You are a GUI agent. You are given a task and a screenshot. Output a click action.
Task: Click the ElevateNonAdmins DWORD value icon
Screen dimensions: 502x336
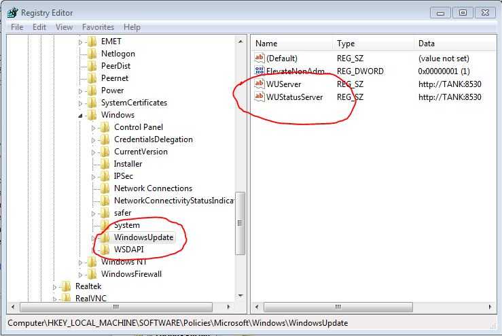[259, 71]
